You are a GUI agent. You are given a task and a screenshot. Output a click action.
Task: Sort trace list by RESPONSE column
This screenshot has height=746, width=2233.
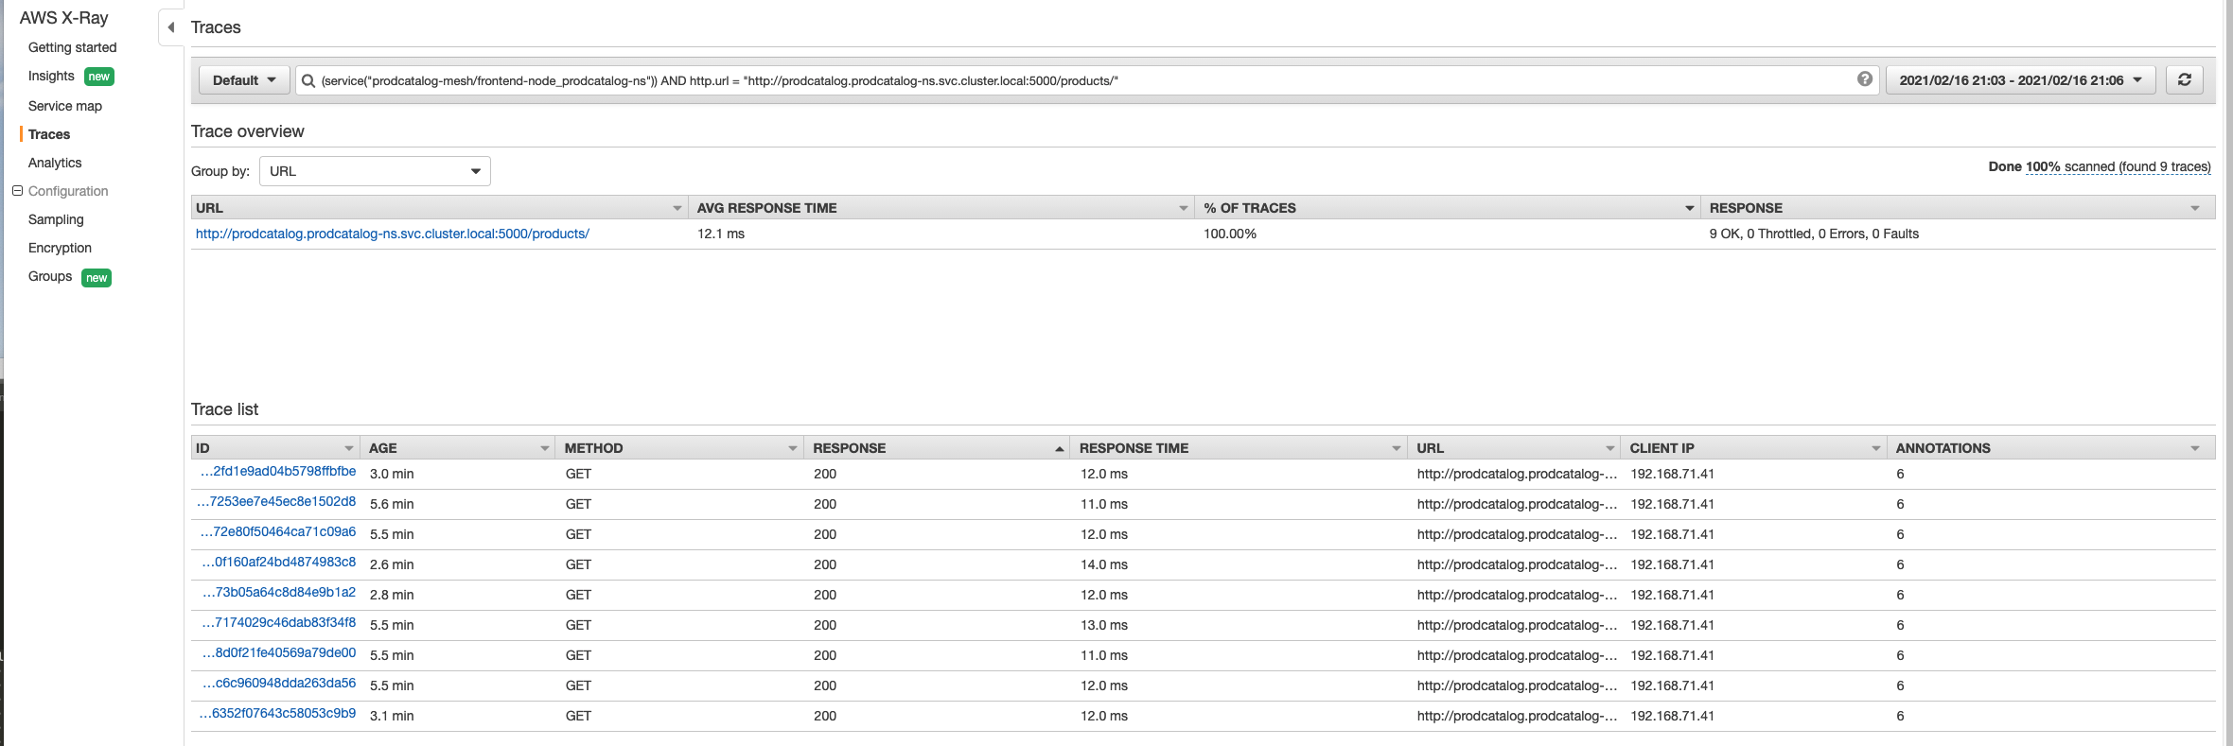pyautogui.click(x=939, y=448)
